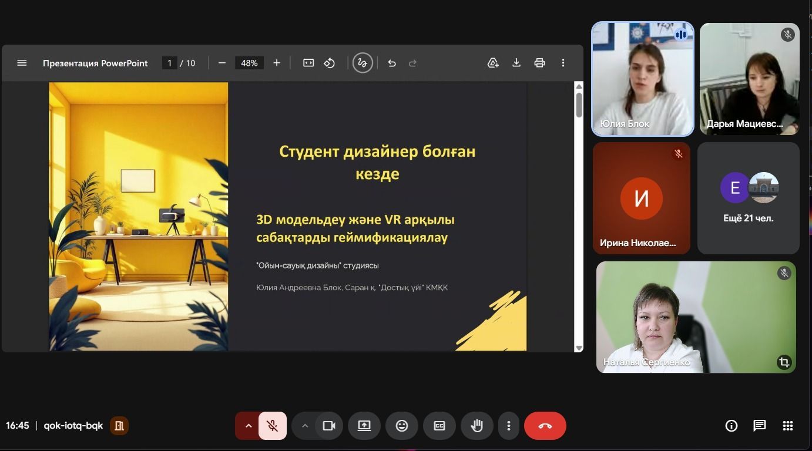The height and width of the screenshot is (451, 812).
Task: Turn on closed captions
Action: pyautogui.click(x=439, y=426)
